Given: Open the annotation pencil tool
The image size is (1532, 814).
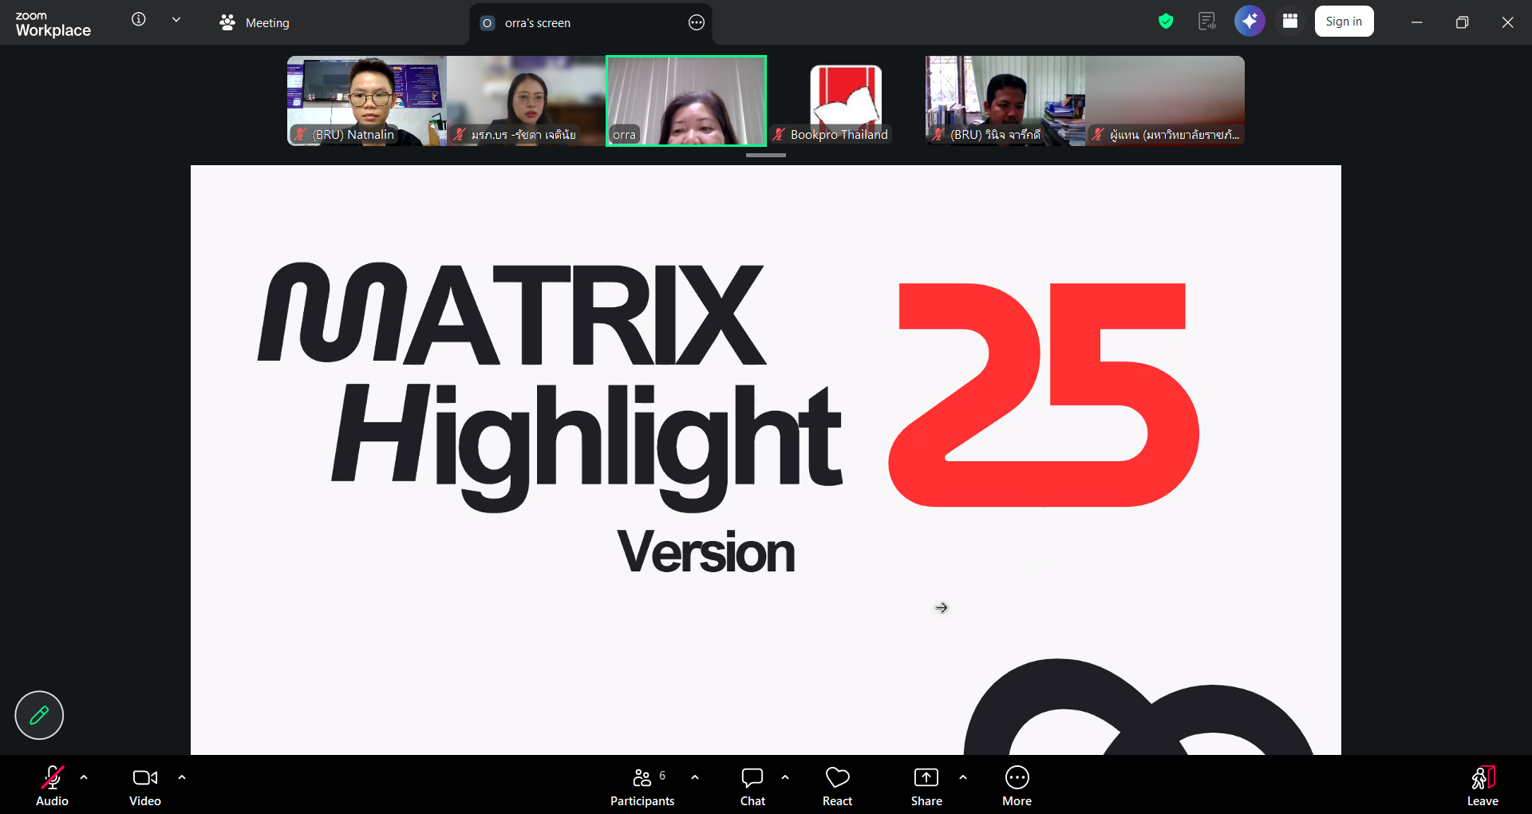Looking at the screenshot, I should (39, 715).
